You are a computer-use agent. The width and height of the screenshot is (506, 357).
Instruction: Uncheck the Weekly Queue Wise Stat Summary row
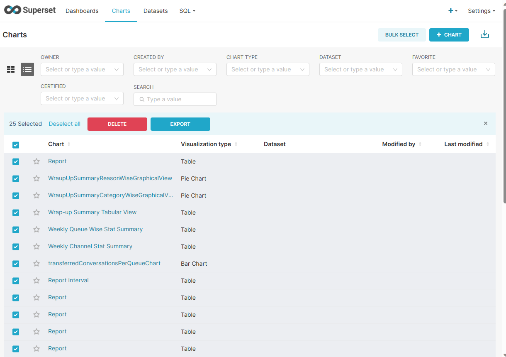[16, 230]
